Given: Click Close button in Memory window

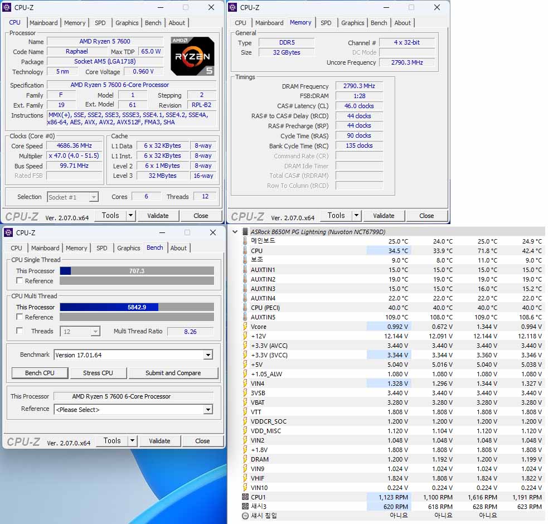Looking at the screenshot, I should pyautogui.click(x=426, y=215).
